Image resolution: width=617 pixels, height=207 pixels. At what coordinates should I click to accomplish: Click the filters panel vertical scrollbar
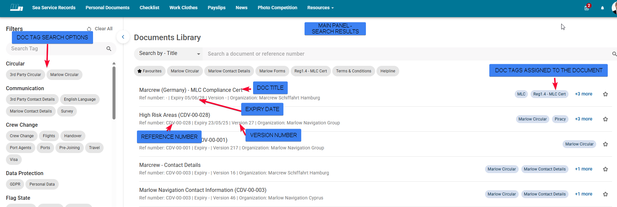(x=114, y=93)
